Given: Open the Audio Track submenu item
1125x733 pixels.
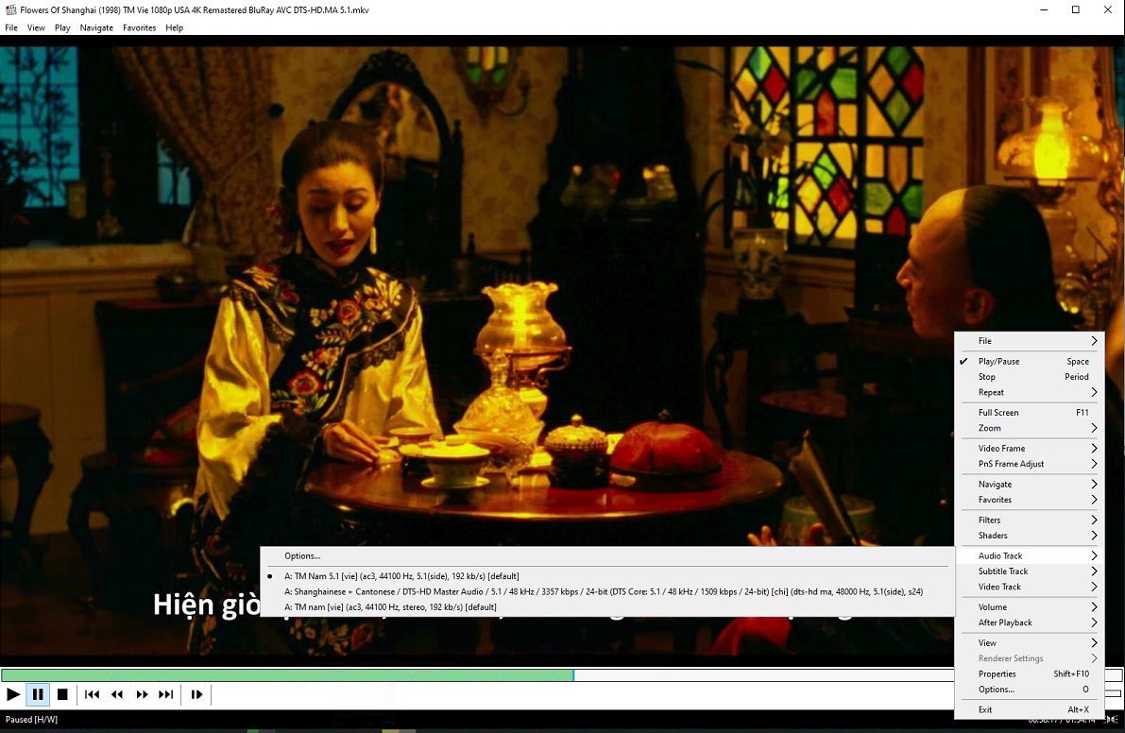Looking at the screenshot, I should 1030,555.
